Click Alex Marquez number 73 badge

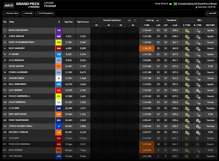pos(59,60)
